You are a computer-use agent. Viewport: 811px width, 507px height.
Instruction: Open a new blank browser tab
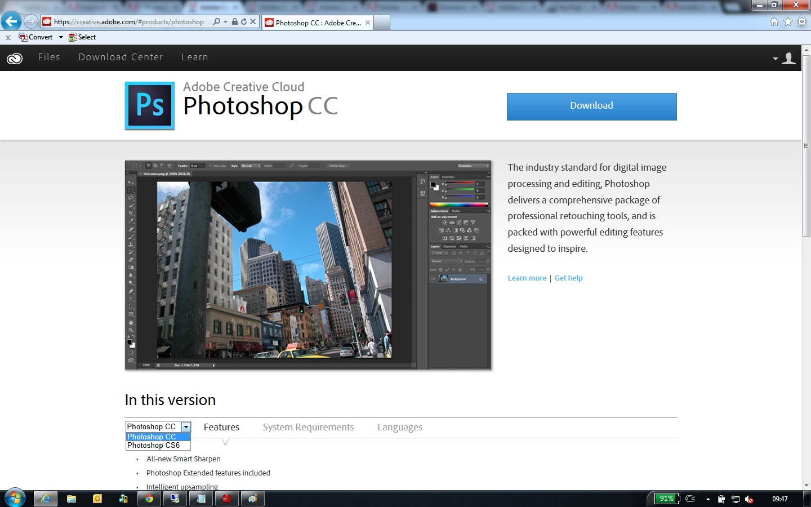pyautogui.click(x=382, y=23)
